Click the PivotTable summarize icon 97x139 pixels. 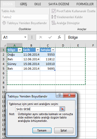pos(54,11)
